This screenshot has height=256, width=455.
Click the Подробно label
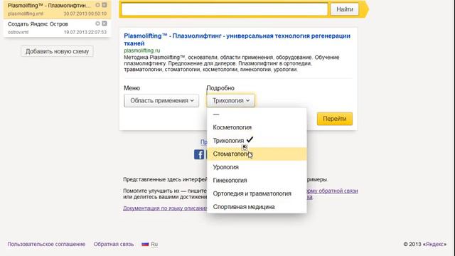pos(220,88)
